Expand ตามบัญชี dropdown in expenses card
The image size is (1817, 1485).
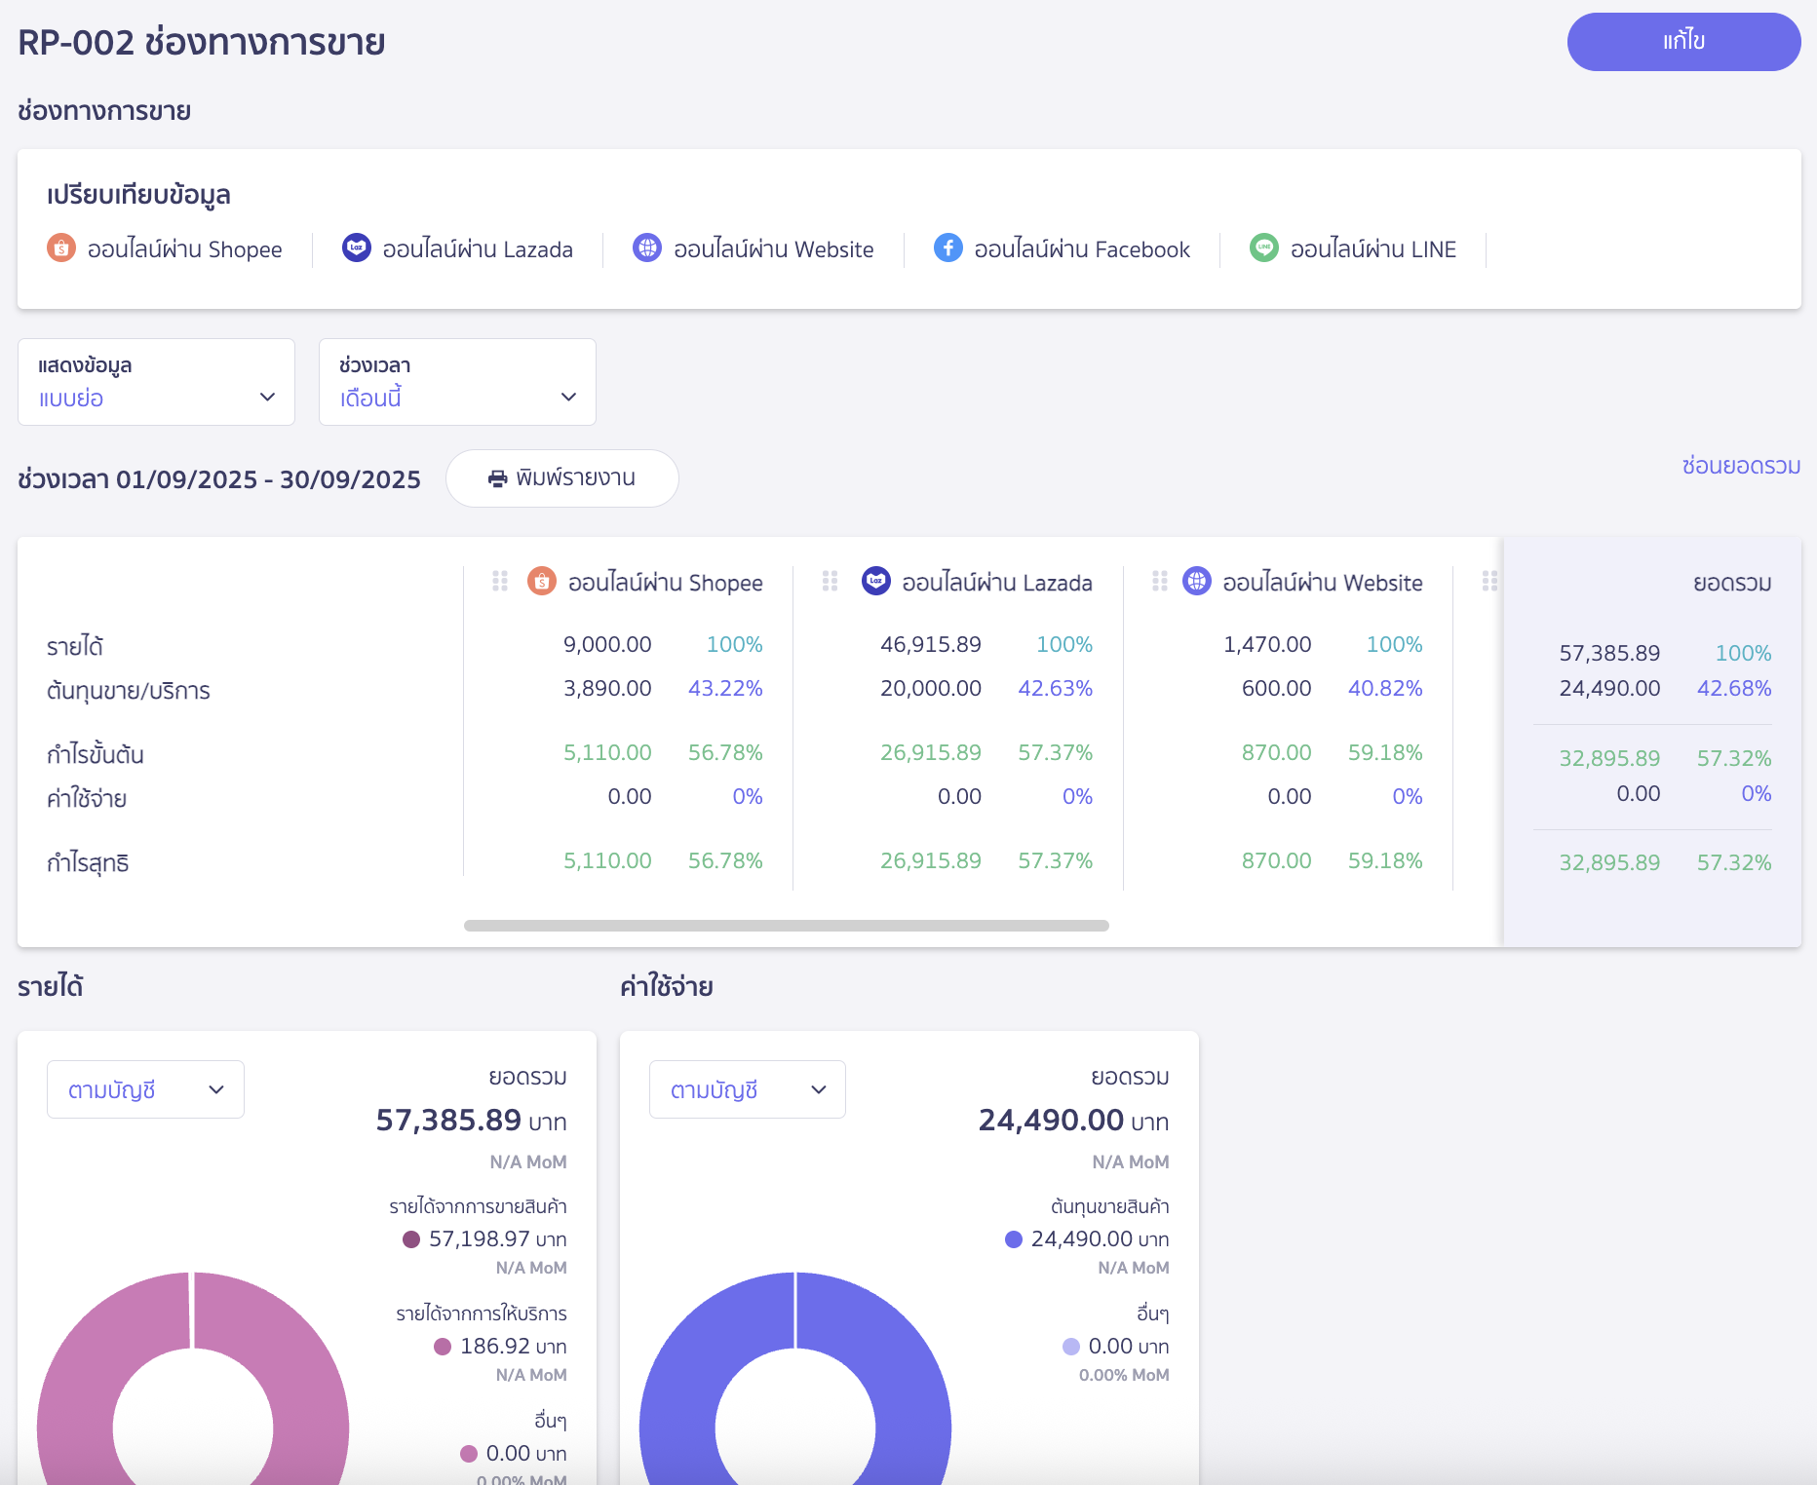tap(748, 1089)
